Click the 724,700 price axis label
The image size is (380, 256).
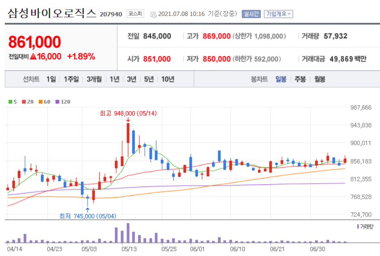[361, 215]
